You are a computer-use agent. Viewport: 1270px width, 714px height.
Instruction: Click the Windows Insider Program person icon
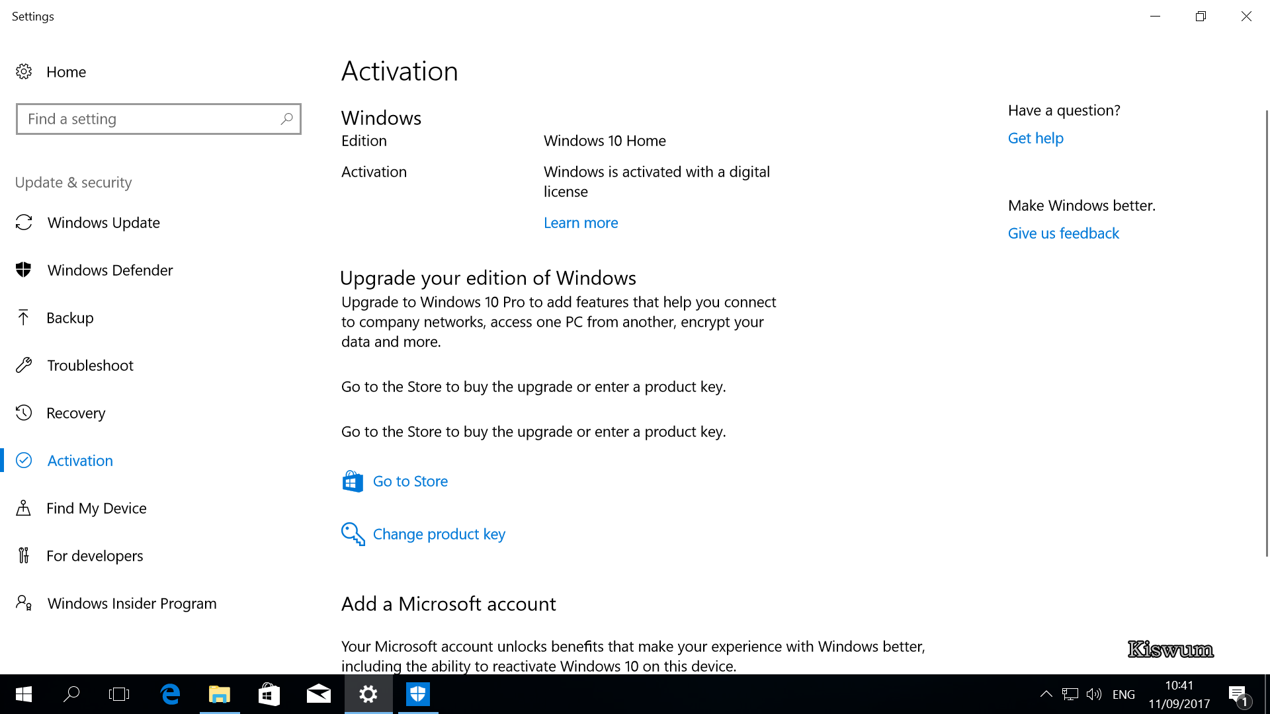pyautogui.click(x=24, y=603)
